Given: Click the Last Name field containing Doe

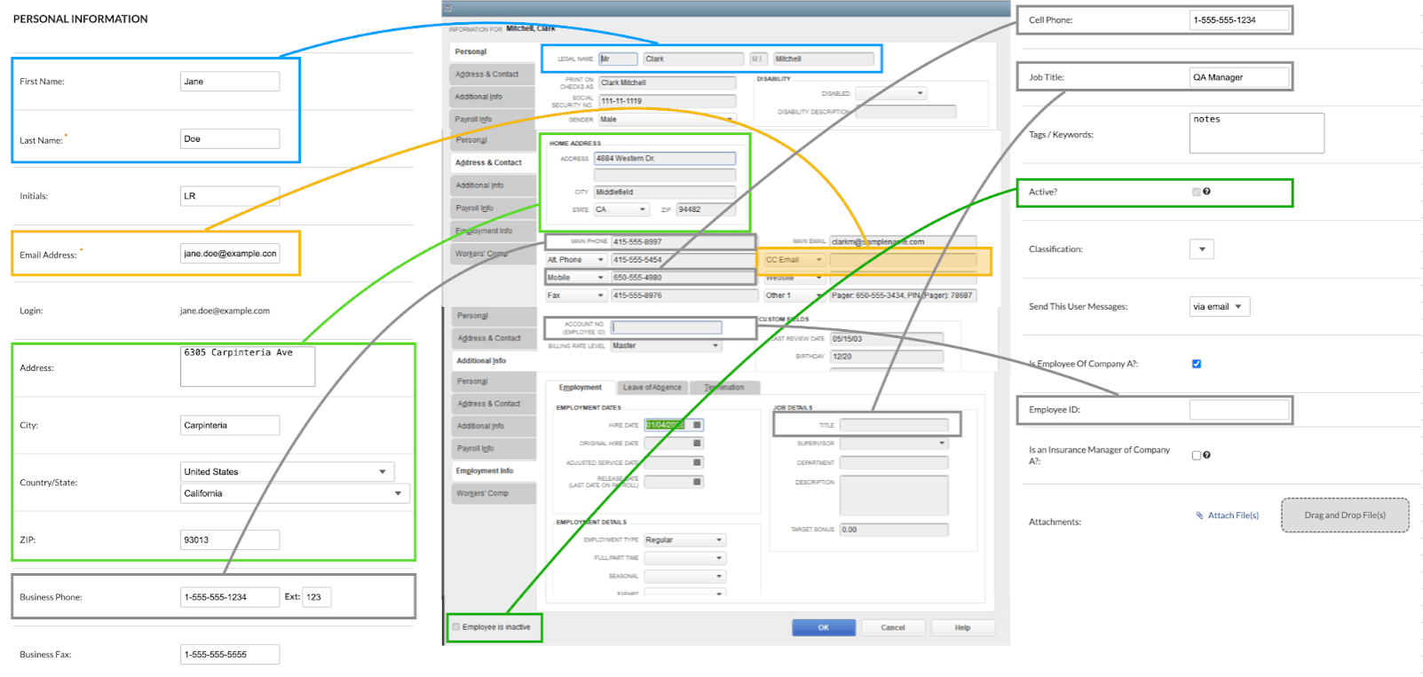Looking at the screenshot, I should pos(230,139).
